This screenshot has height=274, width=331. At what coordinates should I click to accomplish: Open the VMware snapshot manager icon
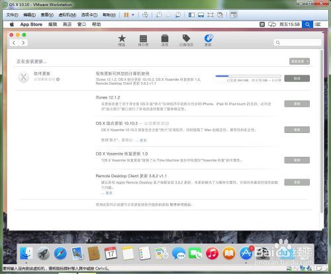click(177, 15)
